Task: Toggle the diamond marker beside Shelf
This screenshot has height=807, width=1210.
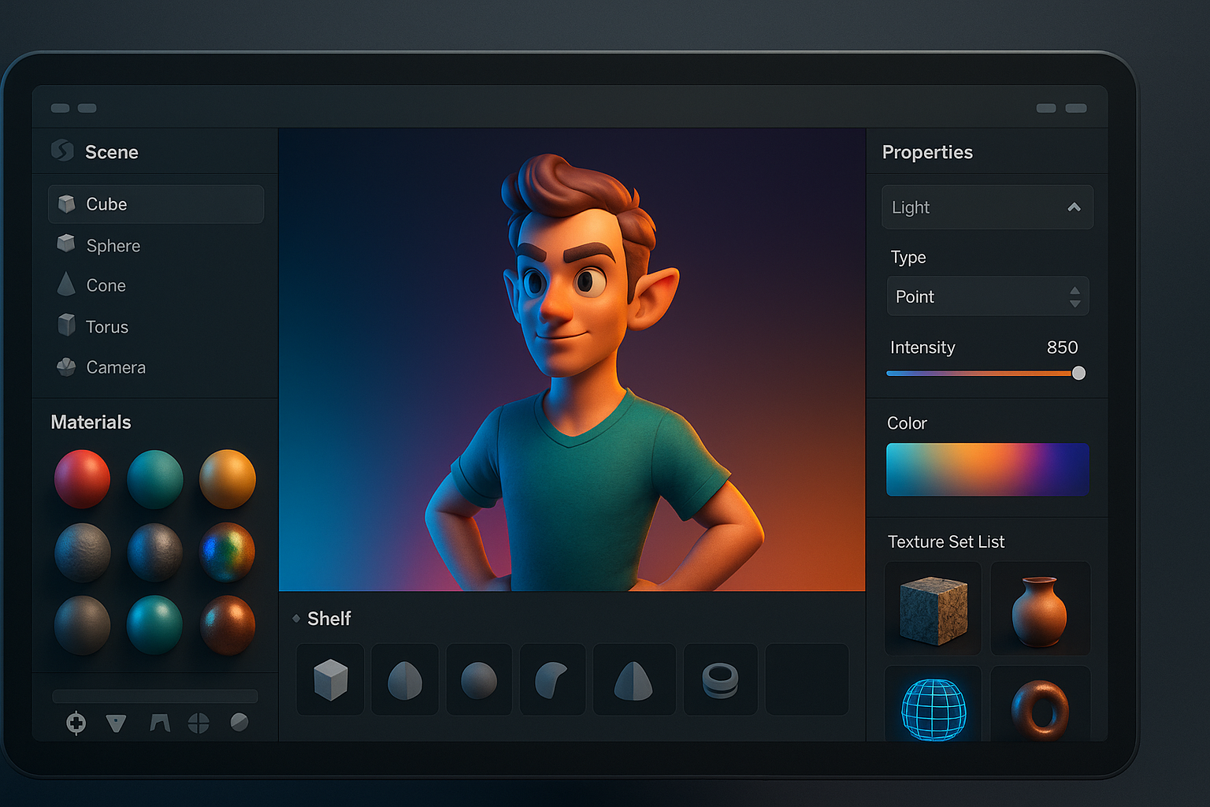Action: pos(296,619)
